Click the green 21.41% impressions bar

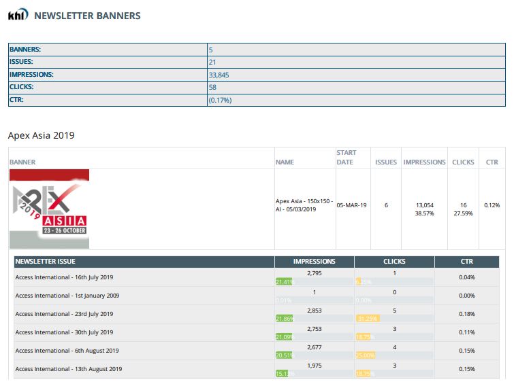(x=284, y=281)
